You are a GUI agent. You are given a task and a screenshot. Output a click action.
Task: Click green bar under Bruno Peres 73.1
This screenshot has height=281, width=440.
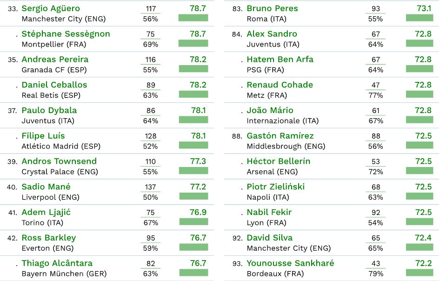coord(420,18)
